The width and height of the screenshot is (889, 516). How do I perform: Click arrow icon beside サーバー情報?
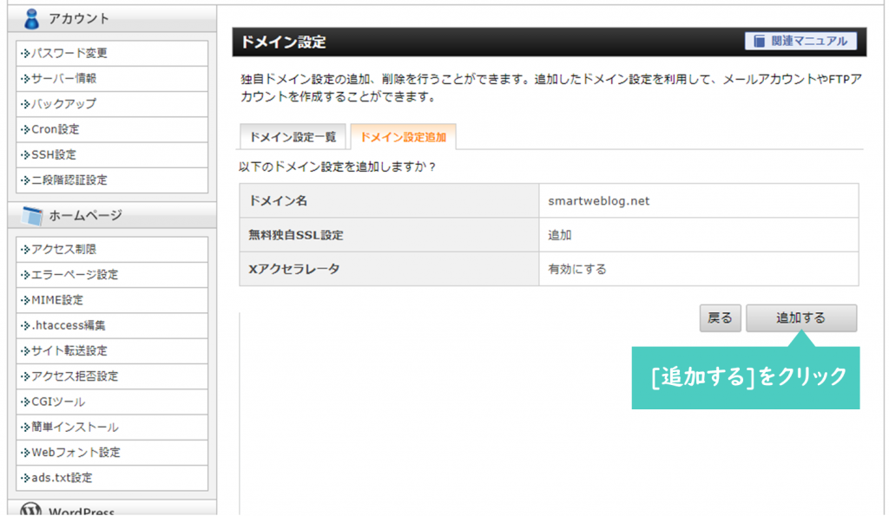tap(25, 79)
